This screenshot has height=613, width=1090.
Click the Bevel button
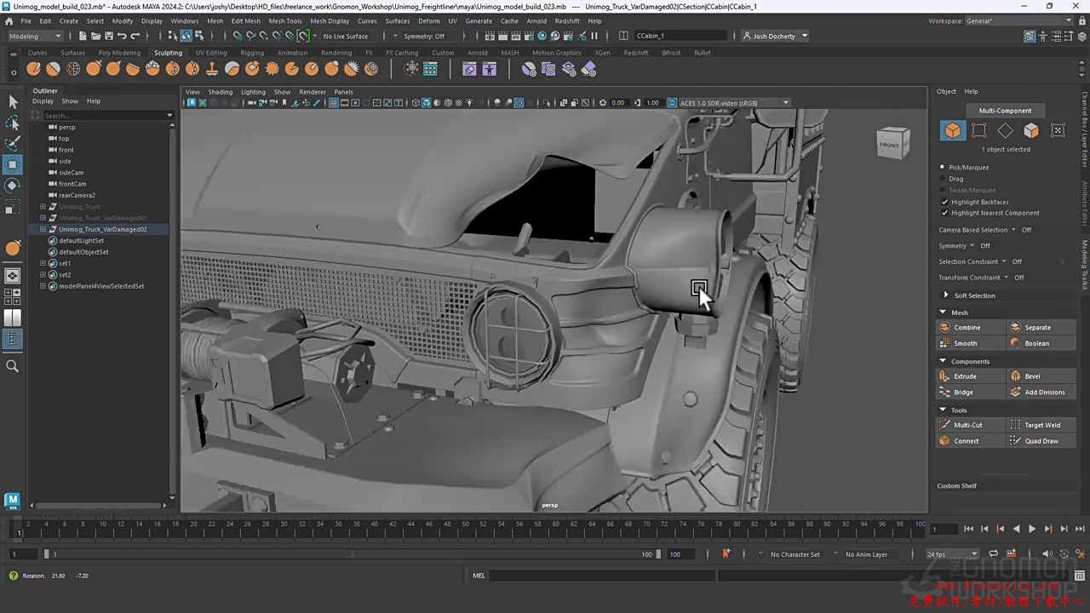tap(1032, 376)
